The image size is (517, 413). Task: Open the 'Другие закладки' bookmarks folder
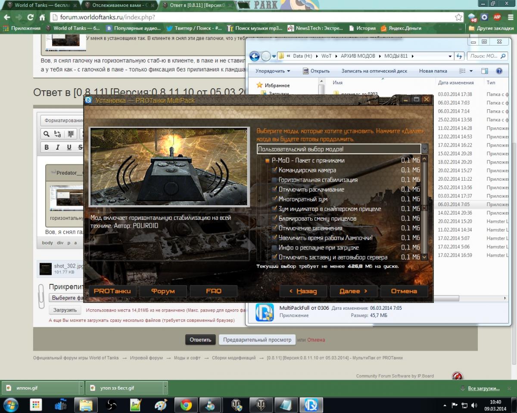[490, 28]
